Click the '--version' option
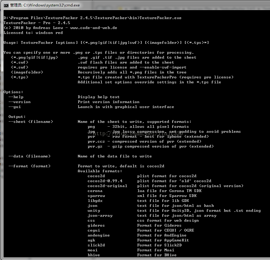 tap(19, 102)
